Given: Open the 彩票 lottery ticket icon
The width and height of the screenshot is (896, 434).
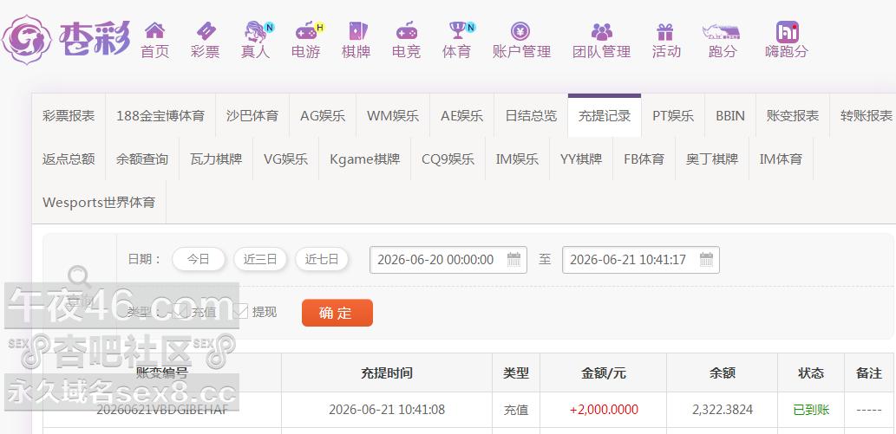Looking at the screenshot, I should [206, 30].
